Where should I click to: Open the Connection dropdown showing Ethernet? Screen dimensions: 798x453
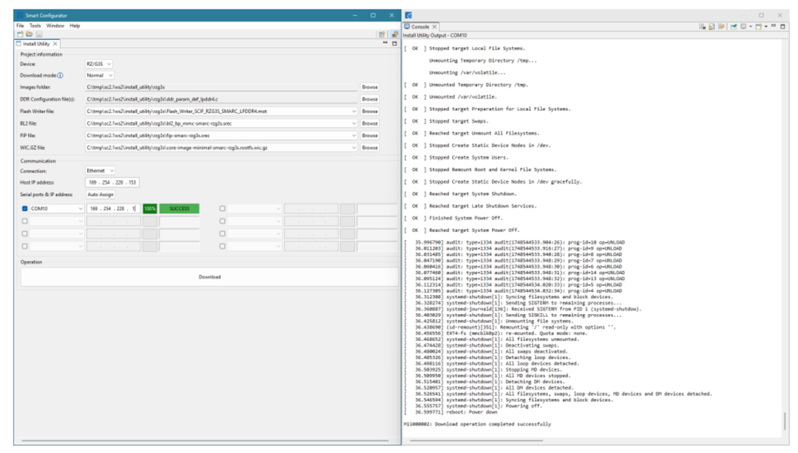(100, 171)
